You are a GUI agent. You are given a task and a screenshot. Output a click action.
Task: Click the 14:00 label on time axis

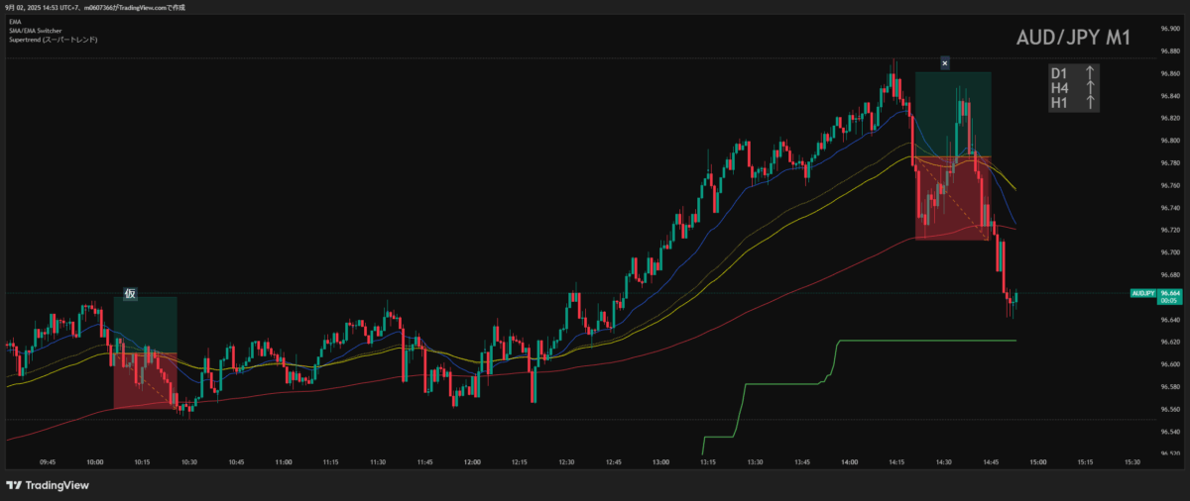pyautogui.click(x=849, y=461)
